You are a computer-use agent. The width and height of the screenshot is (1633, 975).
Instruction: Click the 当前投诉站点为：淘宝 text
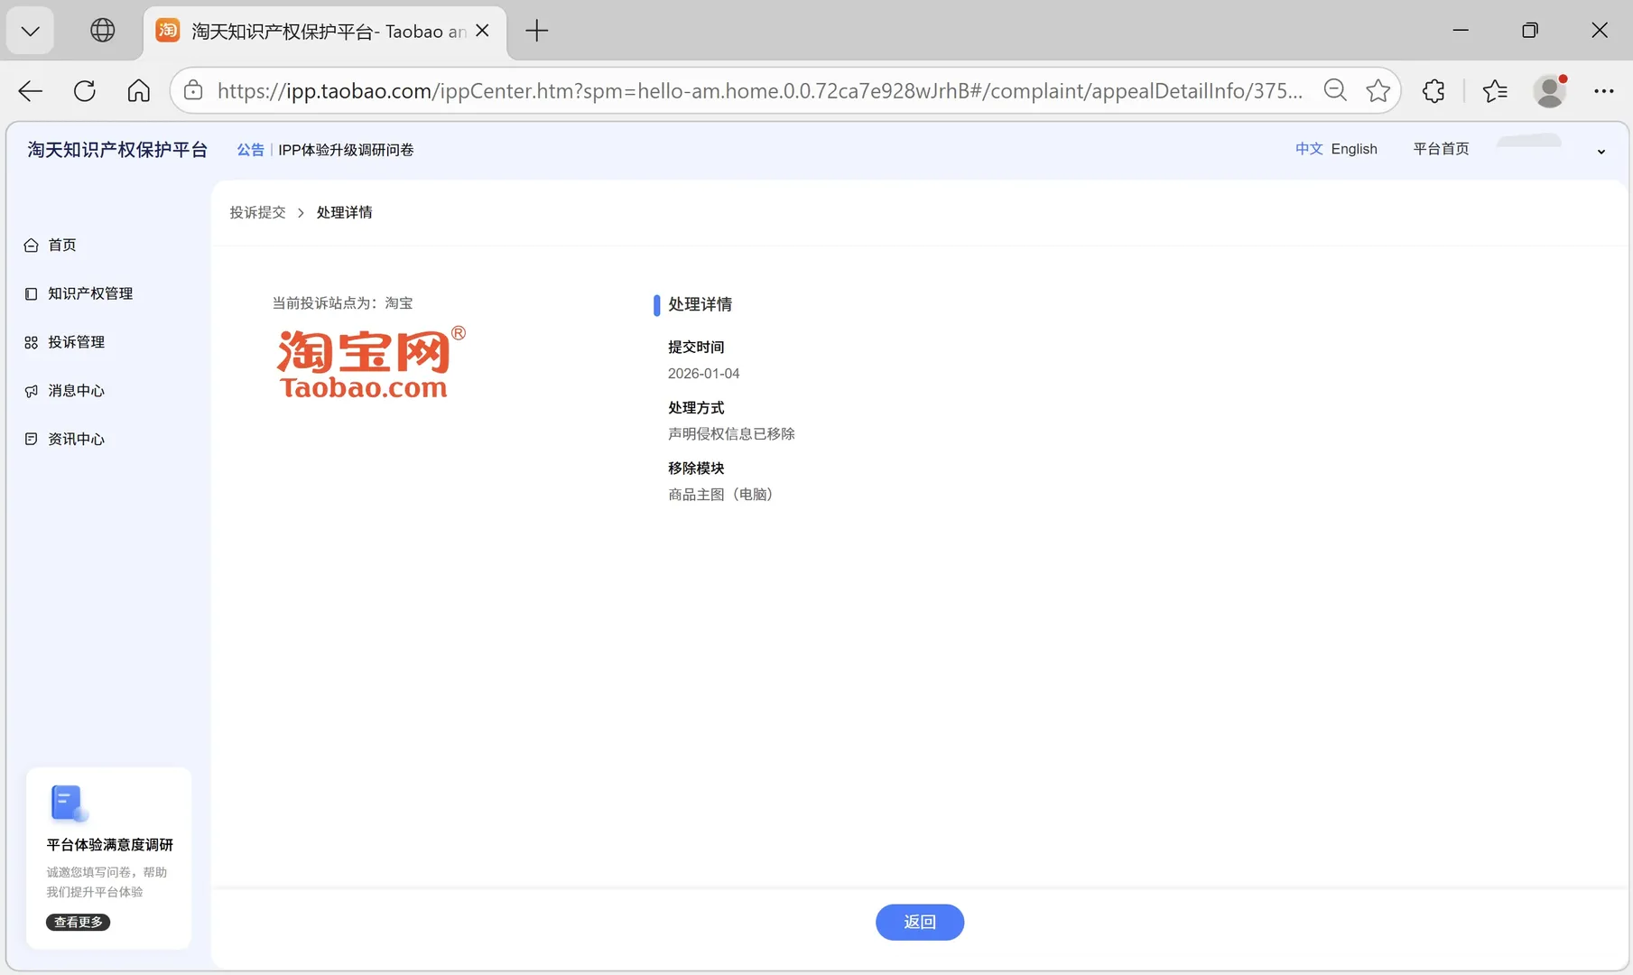342,303
